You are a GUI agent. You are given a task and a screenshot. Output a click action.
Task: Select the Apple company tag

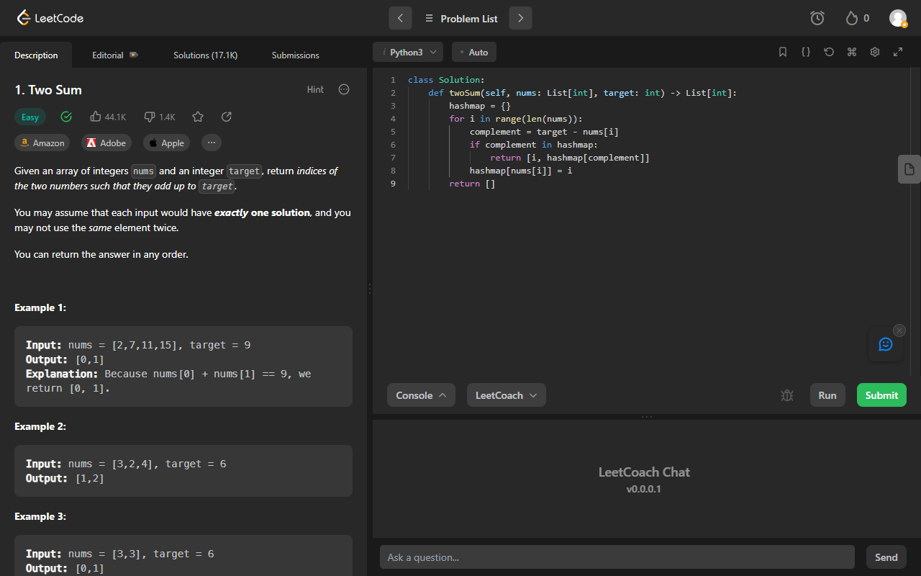166,143
